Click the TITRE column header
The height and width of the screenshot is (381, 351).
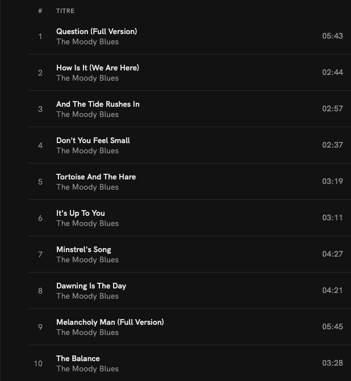[x=65, y=11]
